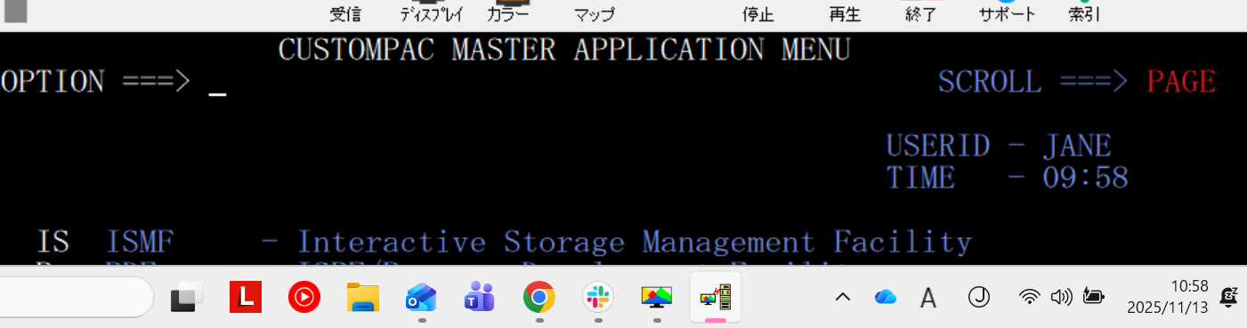Open the colorful monitor app in taskbar
This screenshot has width=1247, height=328.
(657, 298)
